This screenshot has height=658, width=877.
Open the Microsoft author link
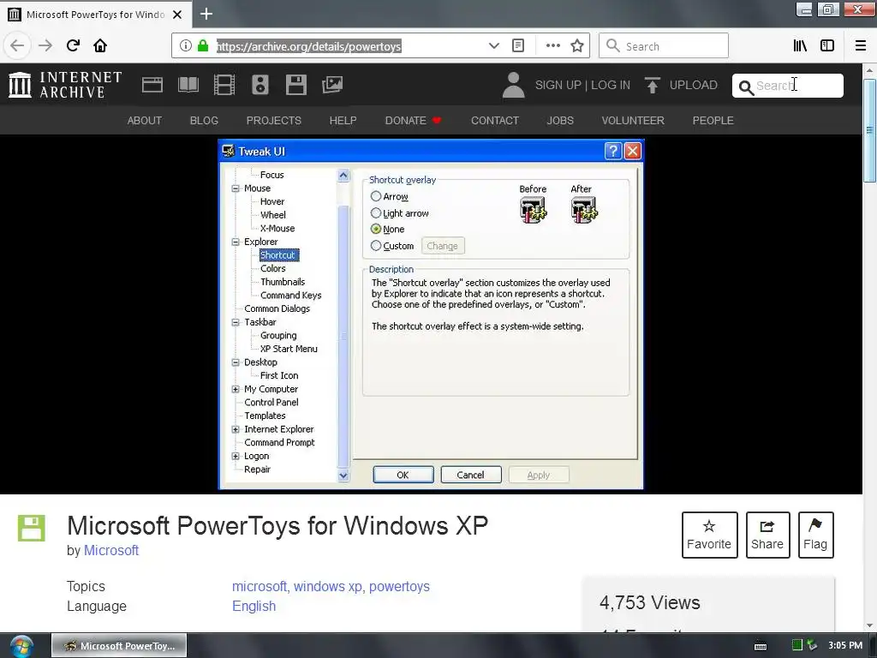(111, 551)
